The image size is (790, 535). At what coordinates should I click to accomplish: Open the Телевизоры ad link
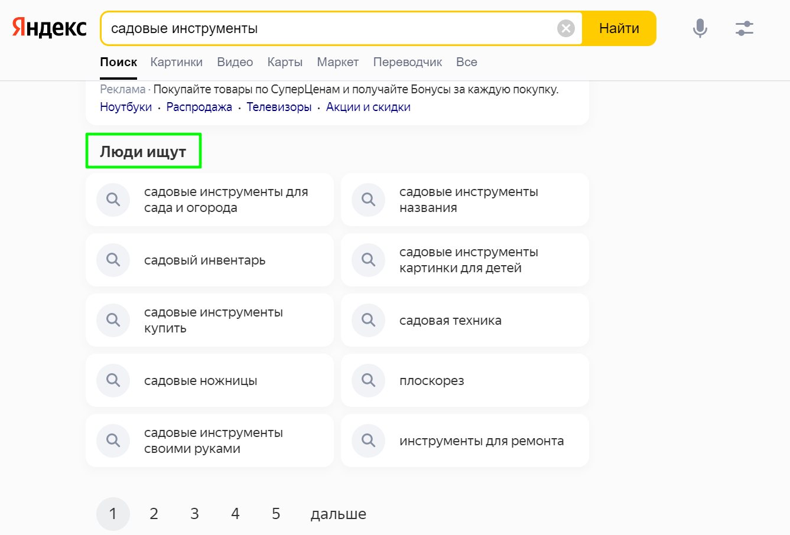pos(279,107)
